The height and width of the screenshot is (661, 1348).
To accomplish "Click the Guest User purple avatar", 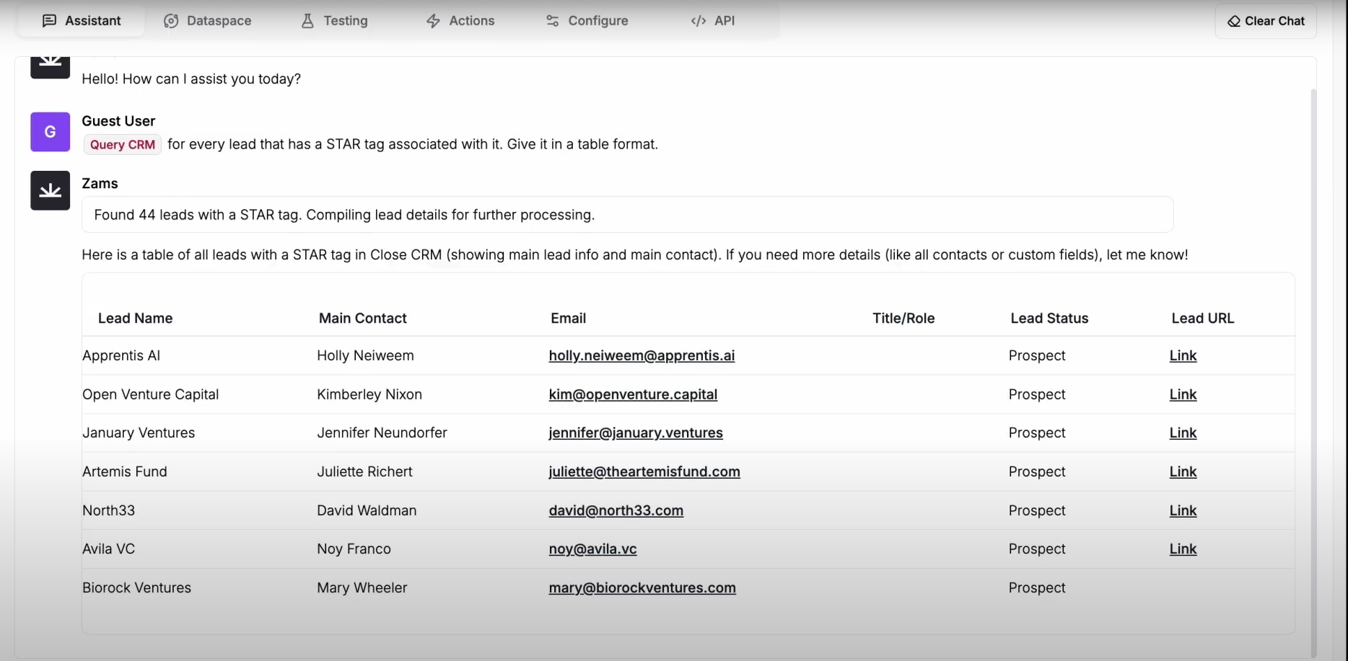I will (50, 132).
